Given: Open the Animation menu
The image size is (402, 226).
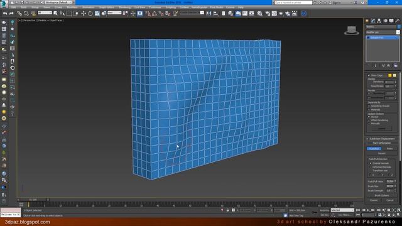Looking at the screenshot, I should click(88, 8).
